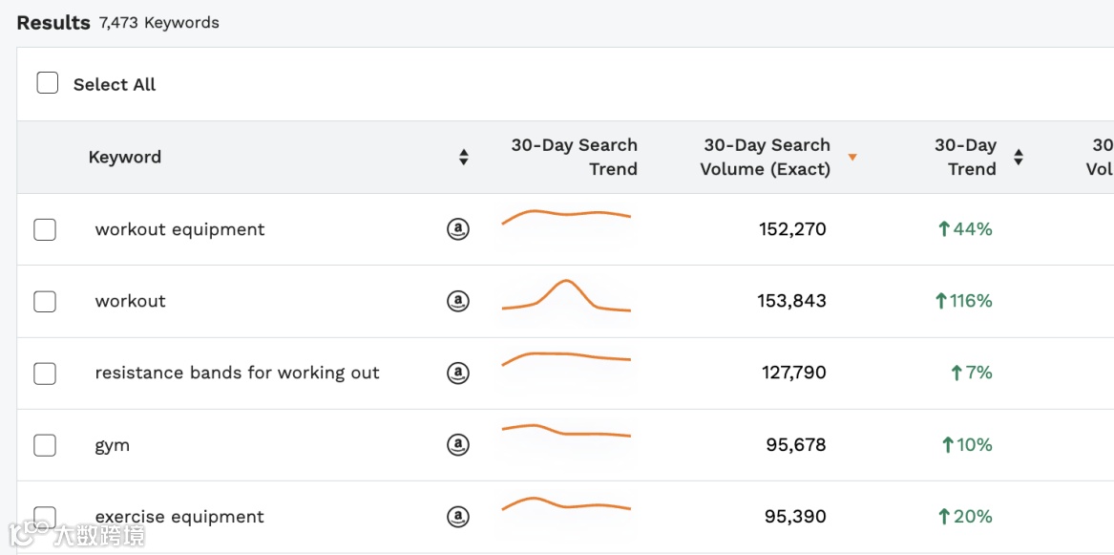Screen dimensions: 1114x555
Task: Click Amazon icon in workout row
Action: point(458,301)
